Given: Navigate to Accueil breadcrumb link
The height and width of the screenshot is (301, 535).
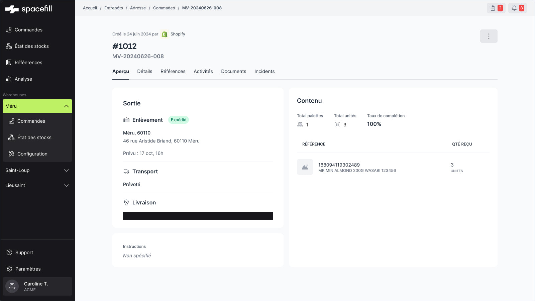Looking at the screenshot, I should click(90, 8).
